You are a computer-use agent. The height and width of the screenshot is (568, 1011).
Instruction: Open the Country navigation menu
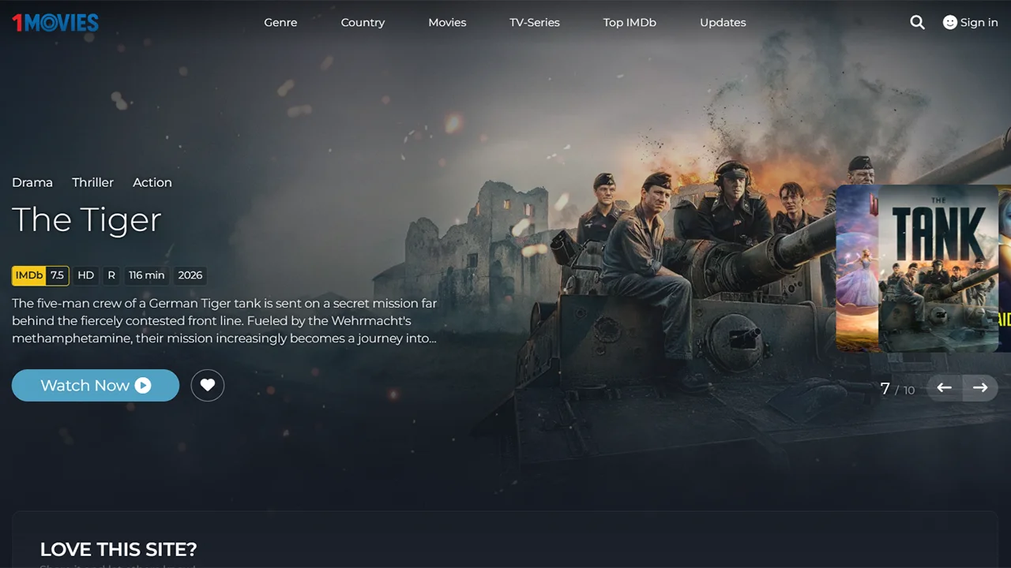click(x=363, y=22)
